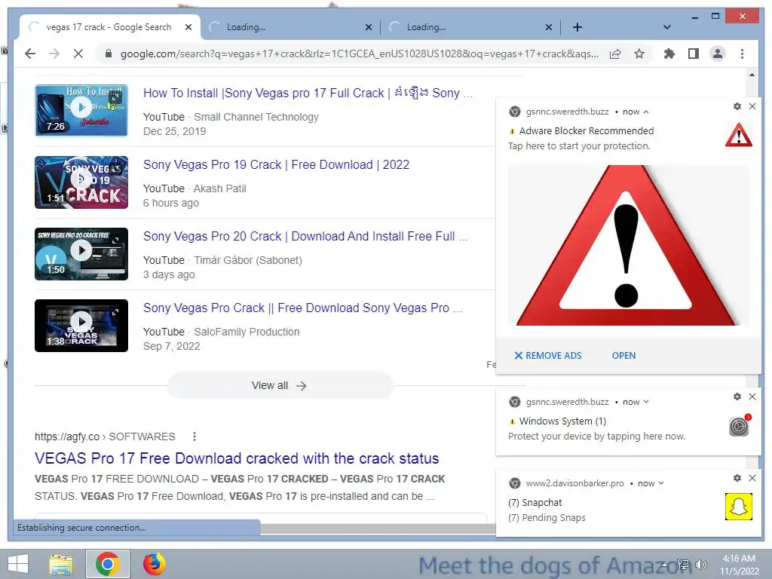Dismiss the Adware Blocker notification
Screen dimensions: 772x579
752,106
